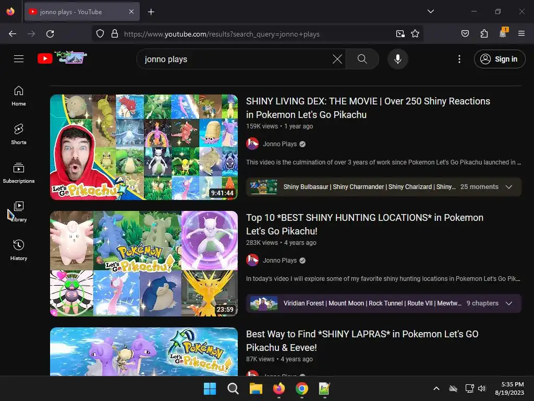Open Best Way to Find SHINY LAPRAS title
The height and width of the screenshot is (401, 534).
pos(362,340)
